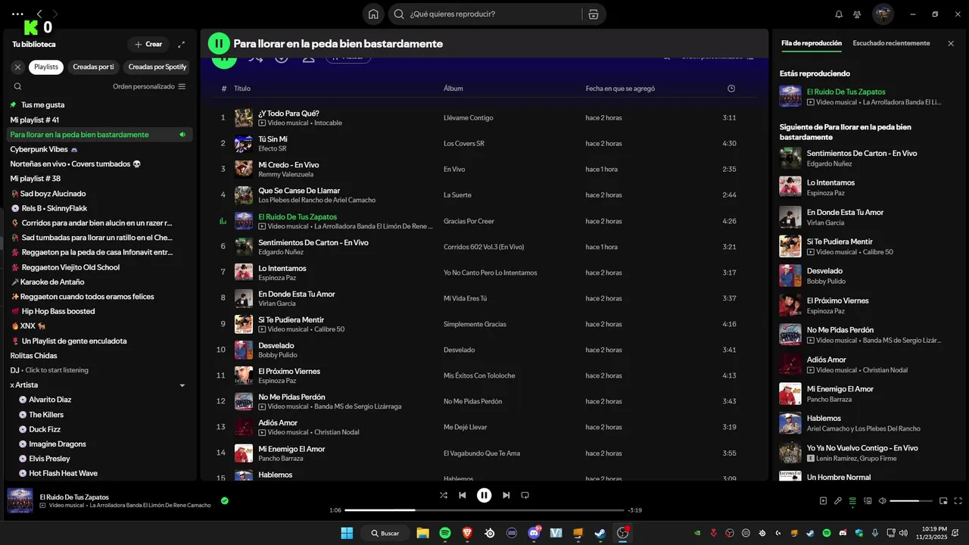Open Christian Nodal link in track list
The width and height of the screenshot is (969, 545).
pyautogui.click(x=337, y=432)
